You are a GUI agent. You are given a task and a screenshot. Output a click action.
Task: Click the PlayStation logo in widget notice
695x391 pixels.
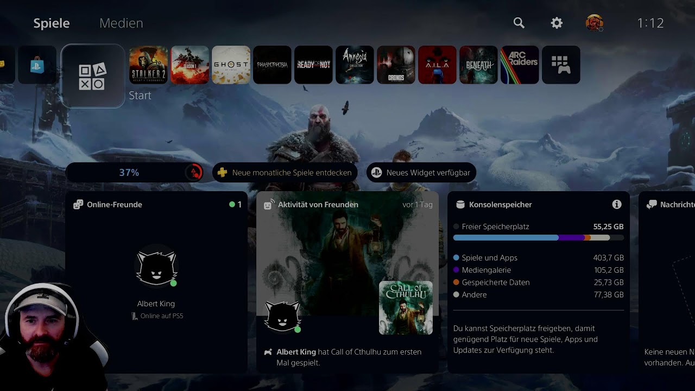coord(376,173)
